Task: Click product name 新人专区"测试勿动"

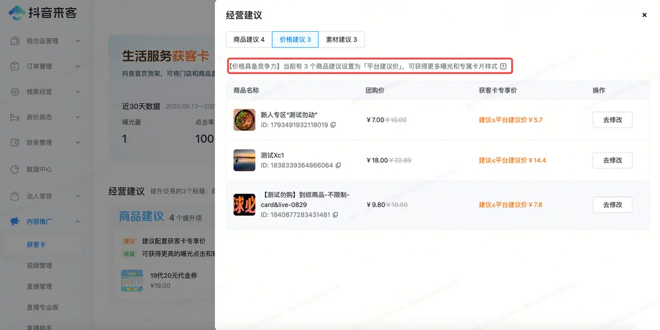Action: point(289,115)
